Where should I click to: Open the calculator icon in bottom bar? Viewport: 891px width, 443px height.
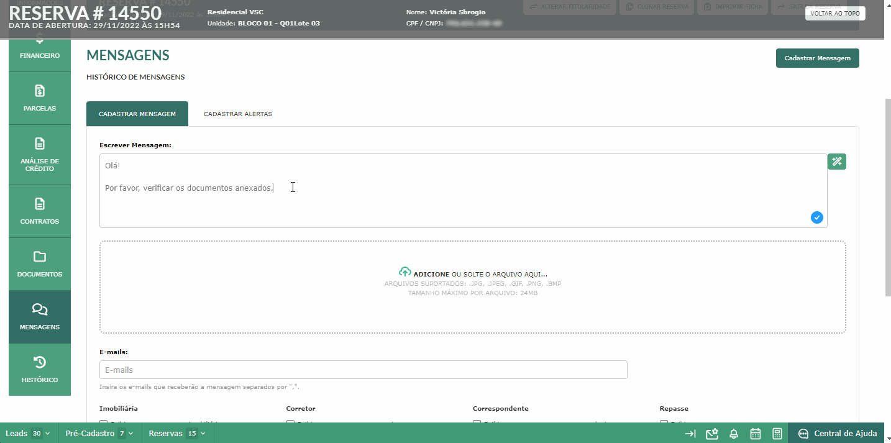pos(777,434)
